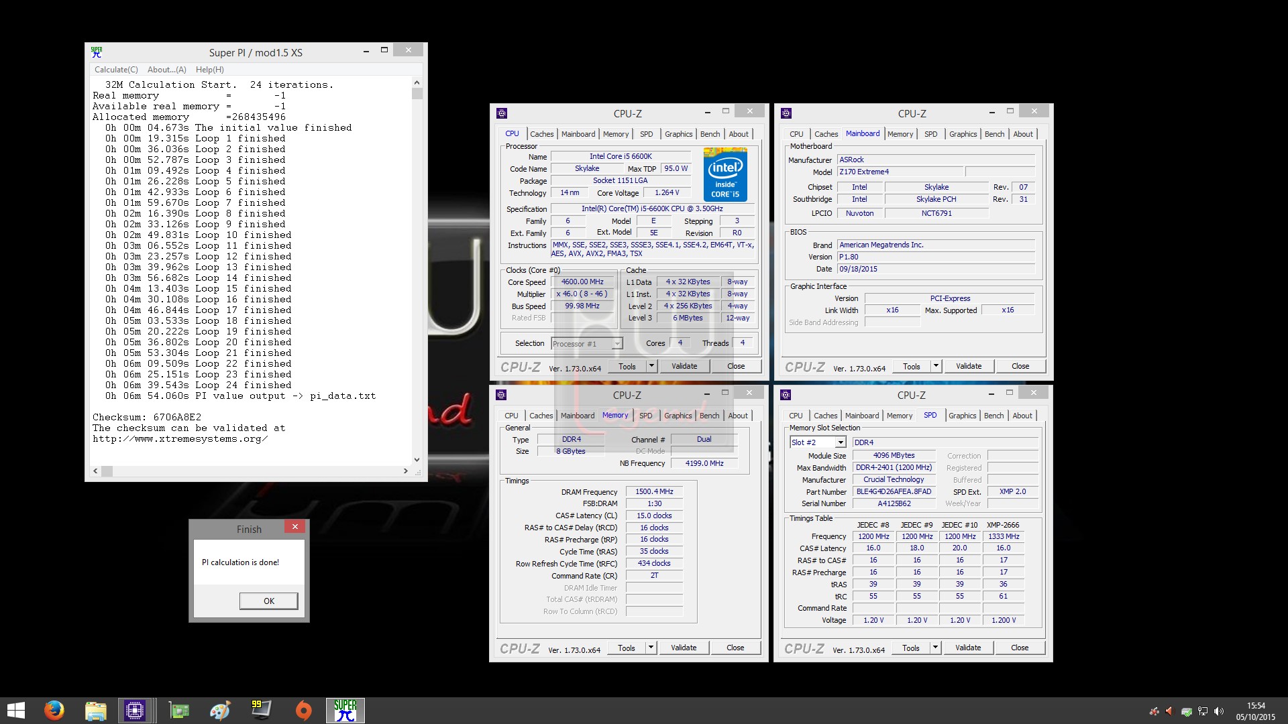Launch Firefox from the taskbar
The image size is (1288, 724).
coord(54,711)
